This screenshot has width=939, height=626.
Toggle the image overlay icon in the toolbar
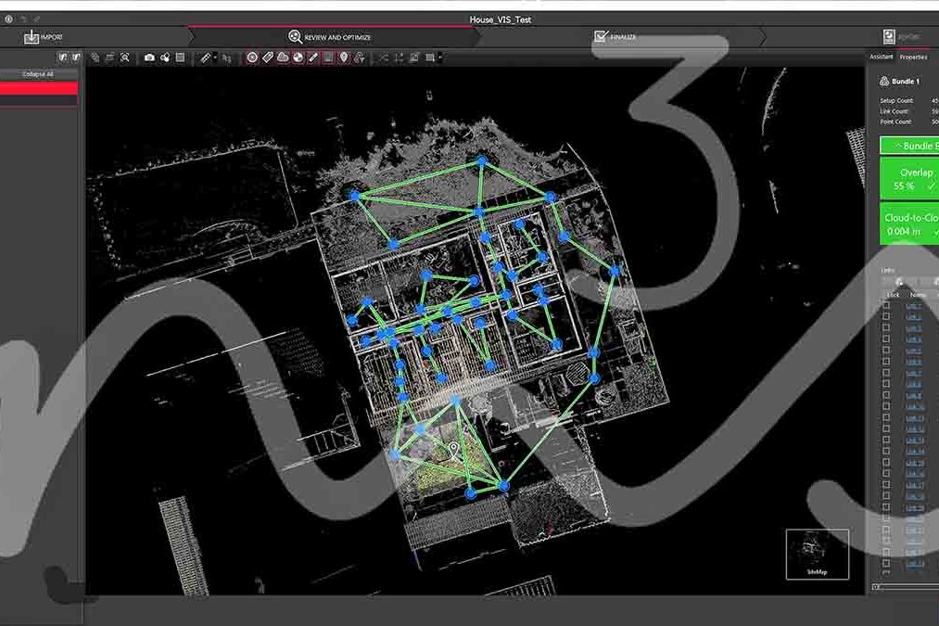[327, 57]
